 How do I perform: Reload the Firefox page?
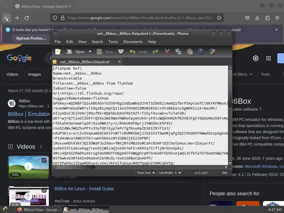click(27, 18)
